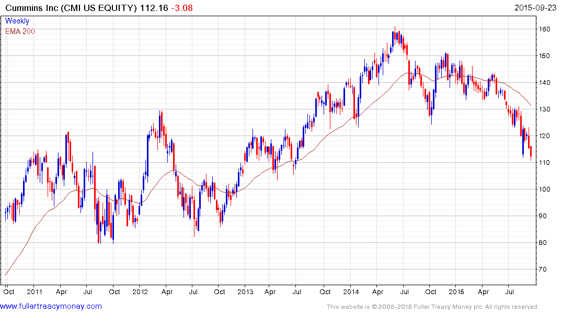Click the 2013 year label on time axis
This screenshot has height=314, width=562.
[x=246, y=291]
